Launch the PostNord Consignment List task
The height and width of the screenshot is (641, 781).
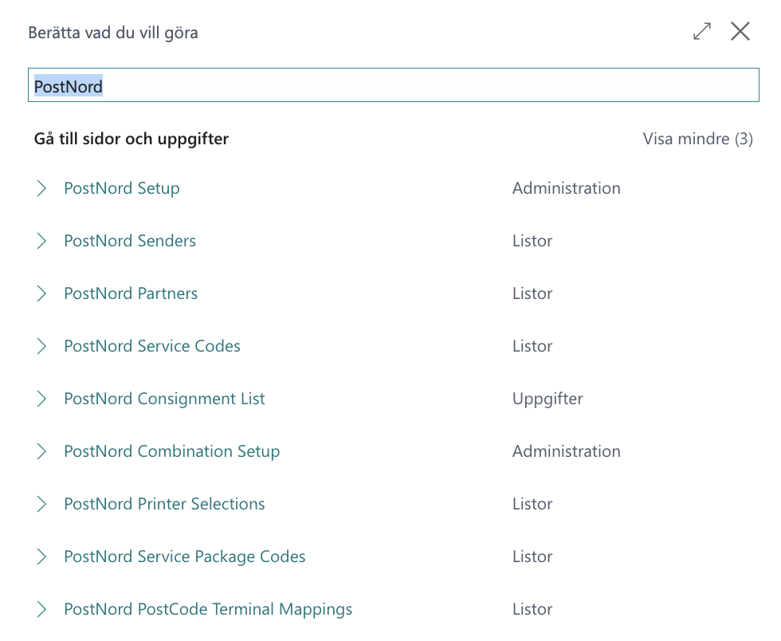tap(164, 399)
